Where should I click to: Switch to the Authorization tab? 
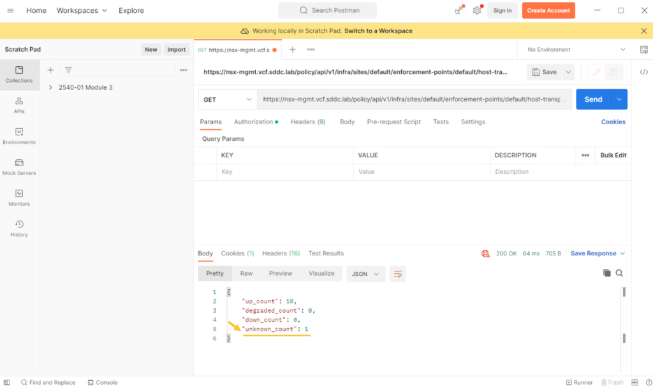pyautogui.click(x=256, y=122)
